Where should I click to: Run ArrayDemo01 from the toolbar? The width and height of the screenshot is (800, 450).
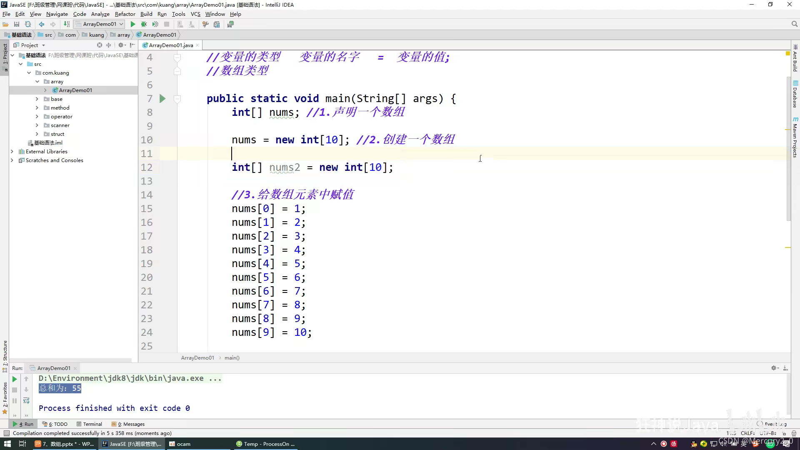pyautogui.click(x=133, y=24)
